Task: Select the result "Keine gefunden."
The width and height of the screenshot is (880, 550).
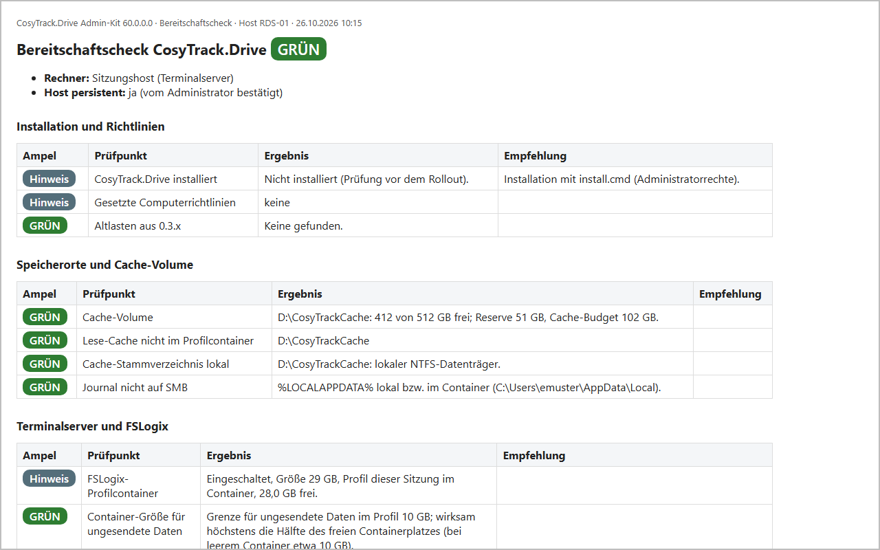Action: click(x=303, y=226)
